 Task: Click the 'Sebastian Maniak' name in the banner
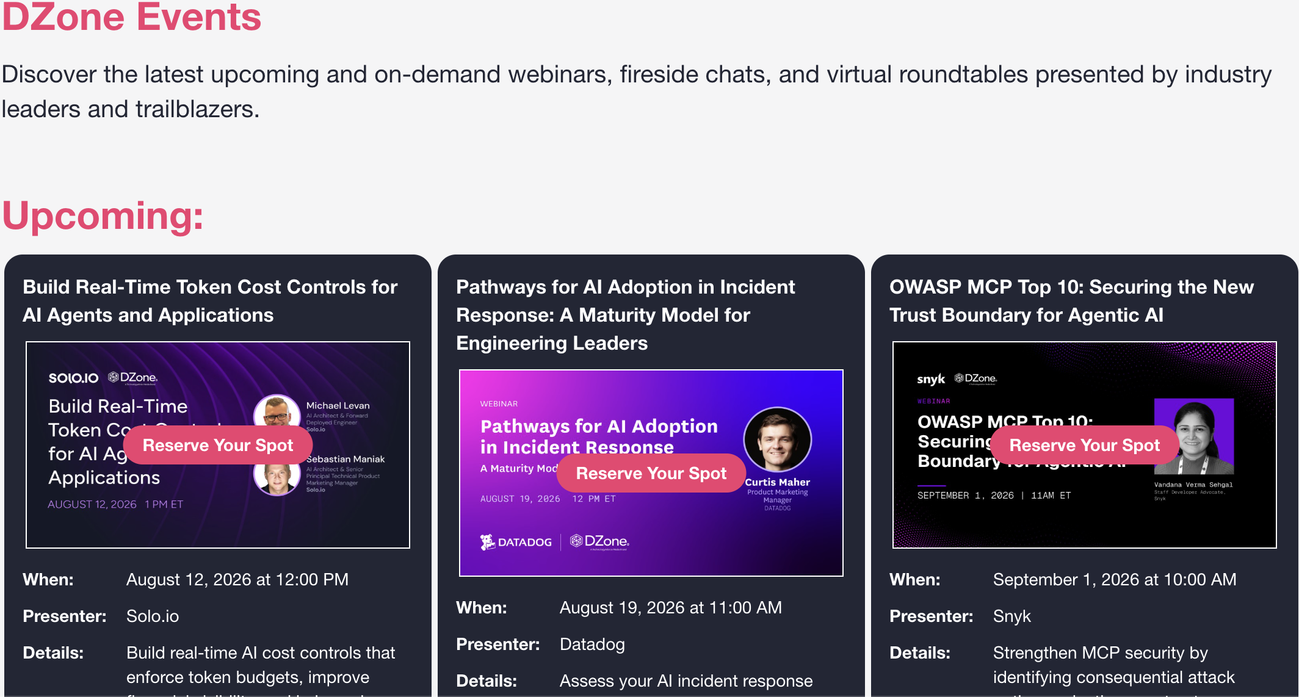[x=346, y=459]
